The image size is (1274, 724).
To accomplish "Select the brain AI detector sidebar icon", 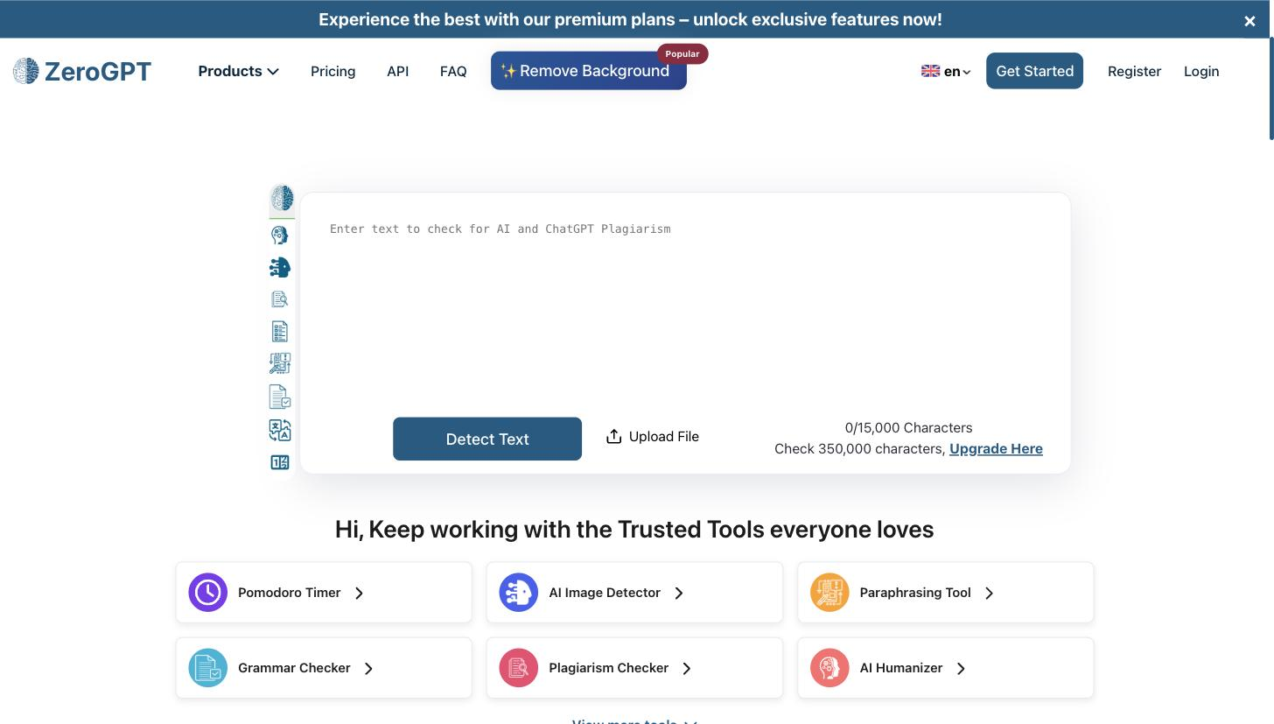I will point(282,198).
